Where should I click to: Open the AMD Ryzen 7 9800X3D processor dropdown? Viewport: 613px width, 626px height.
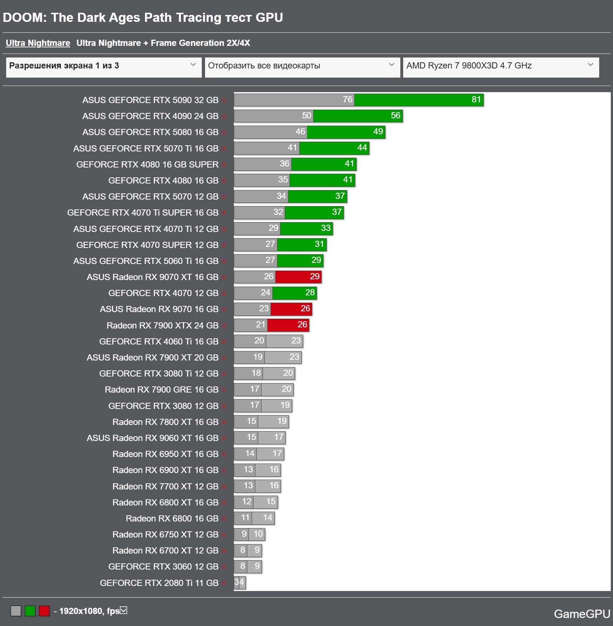(501, 67)
